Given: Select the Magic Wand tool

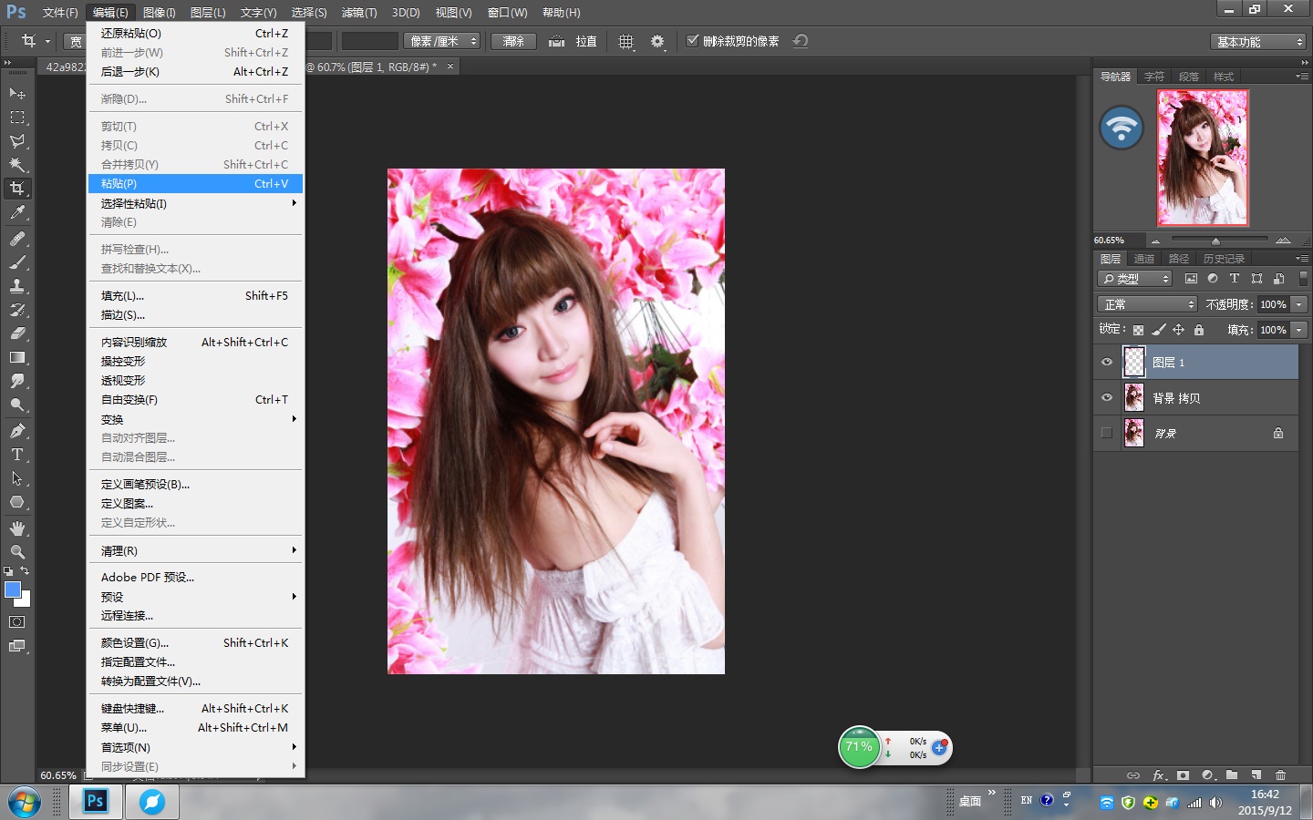Looking at the screenshot, I should click(17, 165).
